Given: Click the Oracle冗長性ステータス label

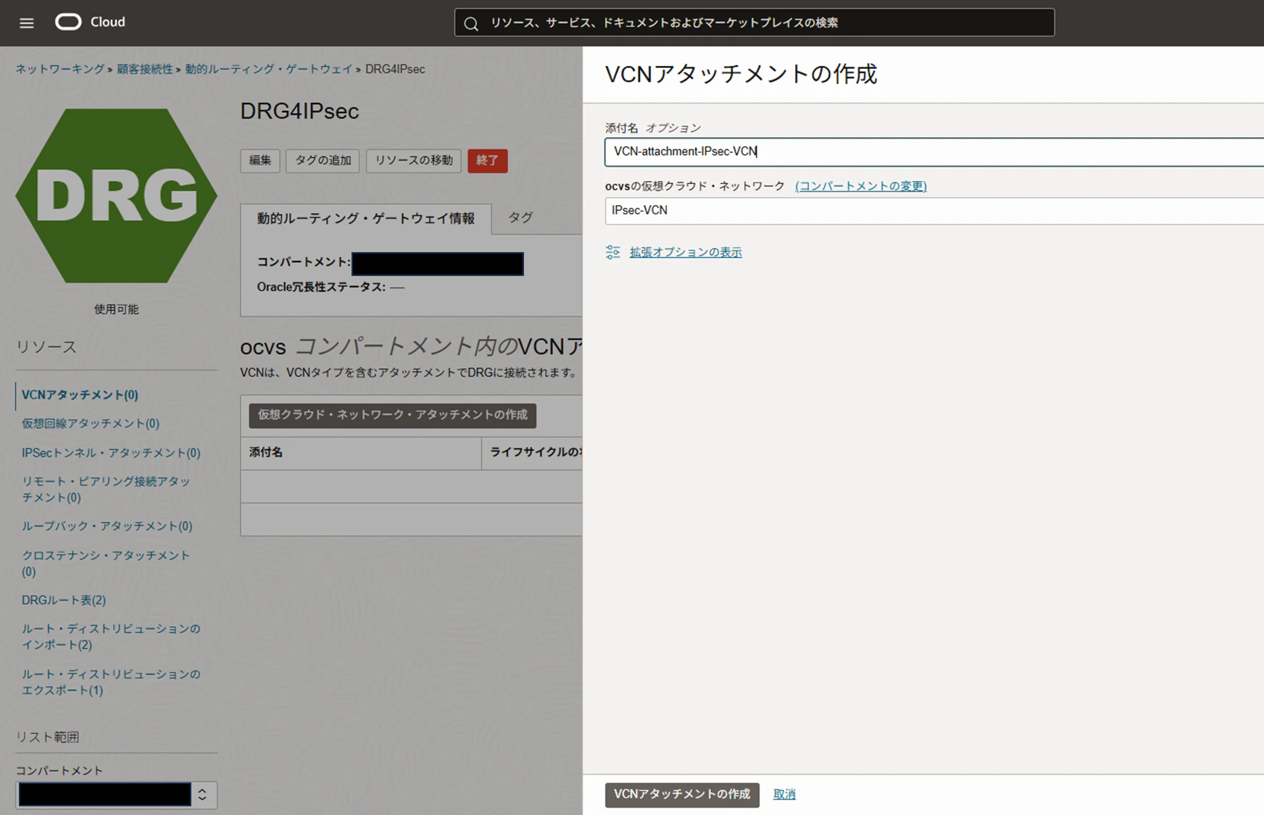Looking at the screenshot, I should (x=321, y=288).
